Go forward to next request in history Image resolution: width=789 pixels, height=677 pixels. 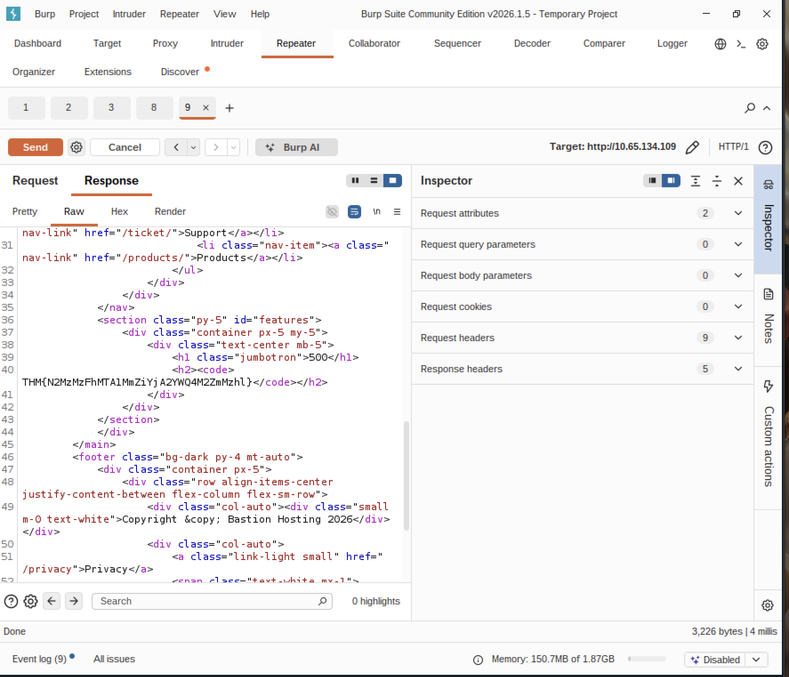click(216, 147)
